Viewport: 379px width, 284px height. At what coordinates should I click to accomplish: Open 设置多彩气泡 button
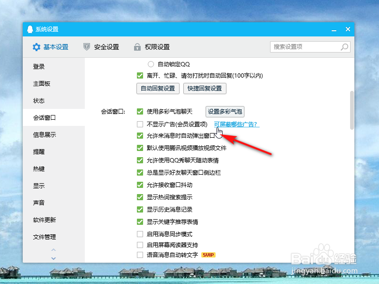tap(225, 112)
